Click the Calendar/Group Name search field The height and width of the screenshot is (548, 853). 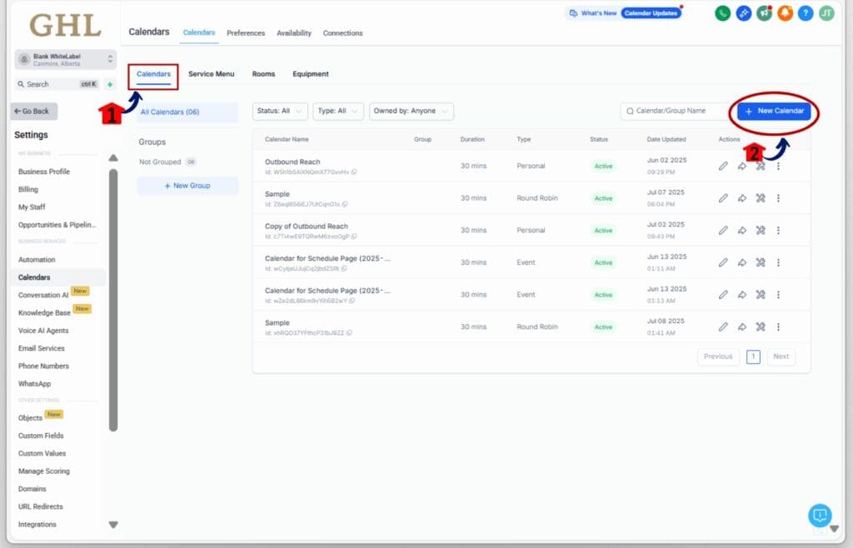point(675,111)
